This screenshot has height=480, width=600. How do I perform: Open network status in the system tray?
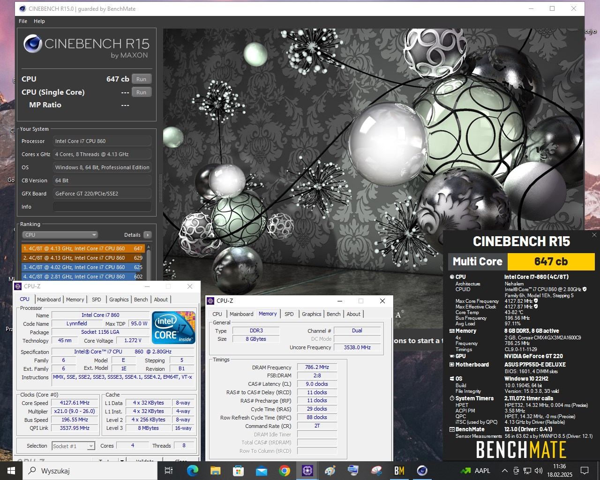point(527,471)
